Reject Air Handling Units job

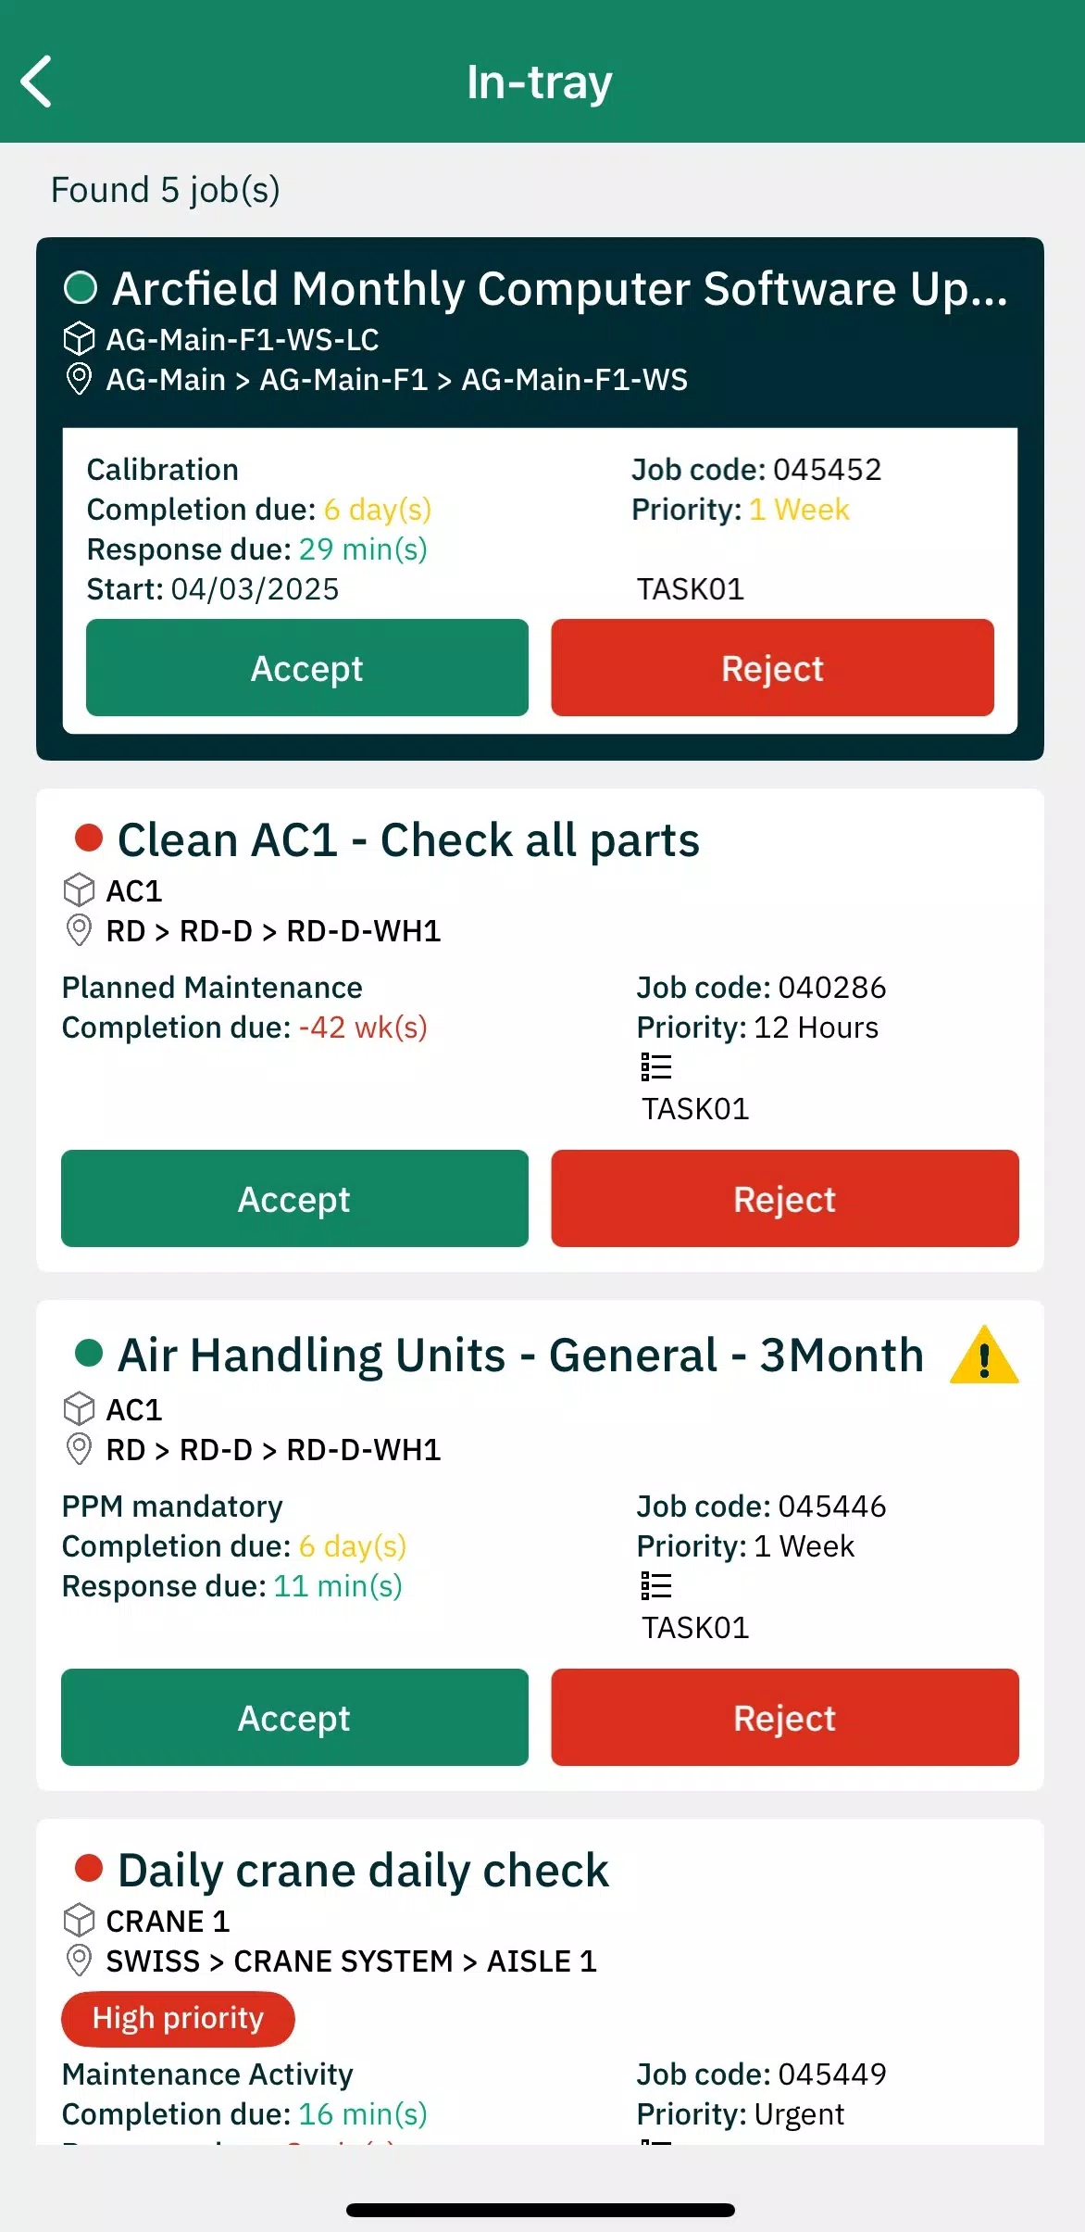(x=785, y=1718)
